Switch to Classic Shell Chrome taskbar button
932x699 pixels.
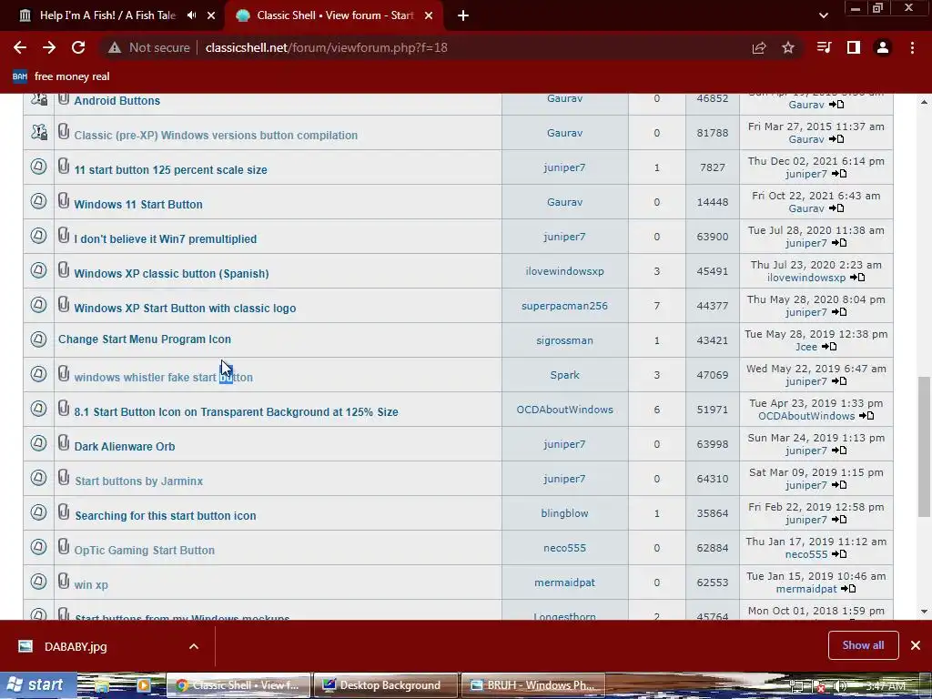point(238,685)
